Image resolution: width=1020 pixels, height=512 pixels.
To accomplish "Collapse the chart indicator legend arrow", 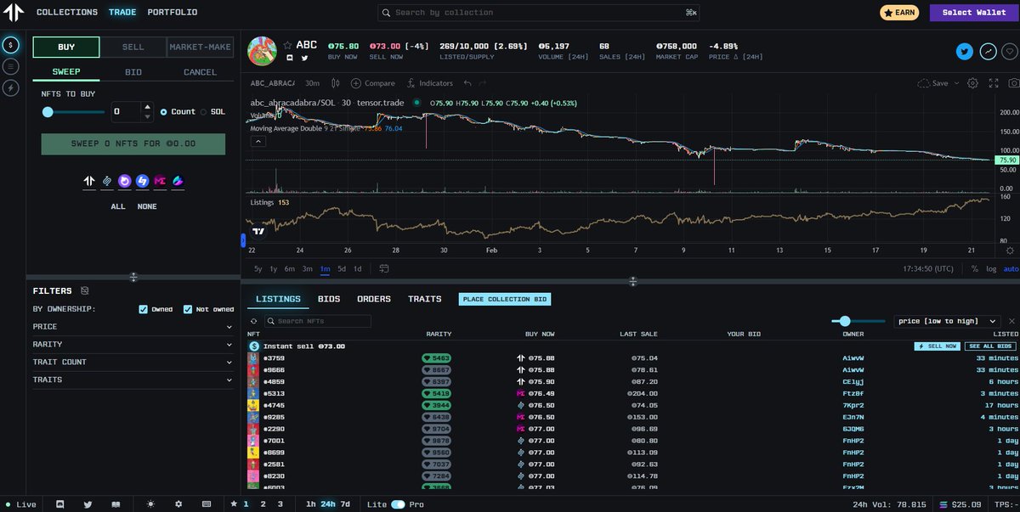I will coord(258,142).
